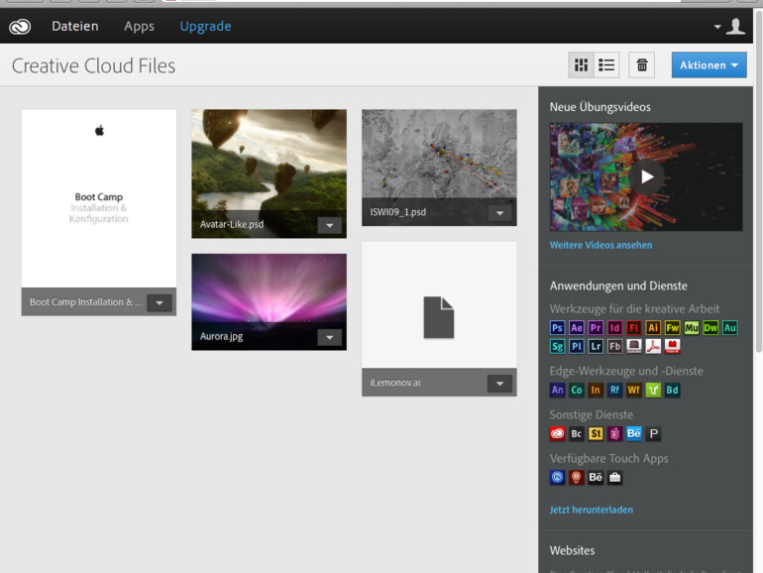Open the Photoshop Touch app icon
Viewport: 763px width, 573px height.
click(557, 477)
